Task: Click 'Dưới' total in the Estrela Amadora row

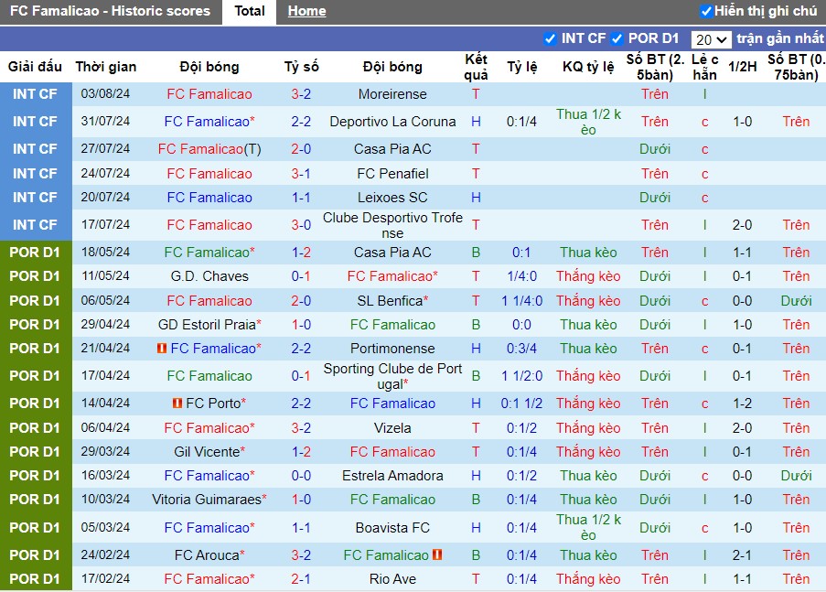Action: pos(655,476)
